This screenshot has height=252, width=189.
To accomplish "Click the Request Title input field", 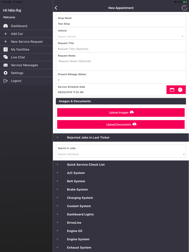I will [121, 49].
